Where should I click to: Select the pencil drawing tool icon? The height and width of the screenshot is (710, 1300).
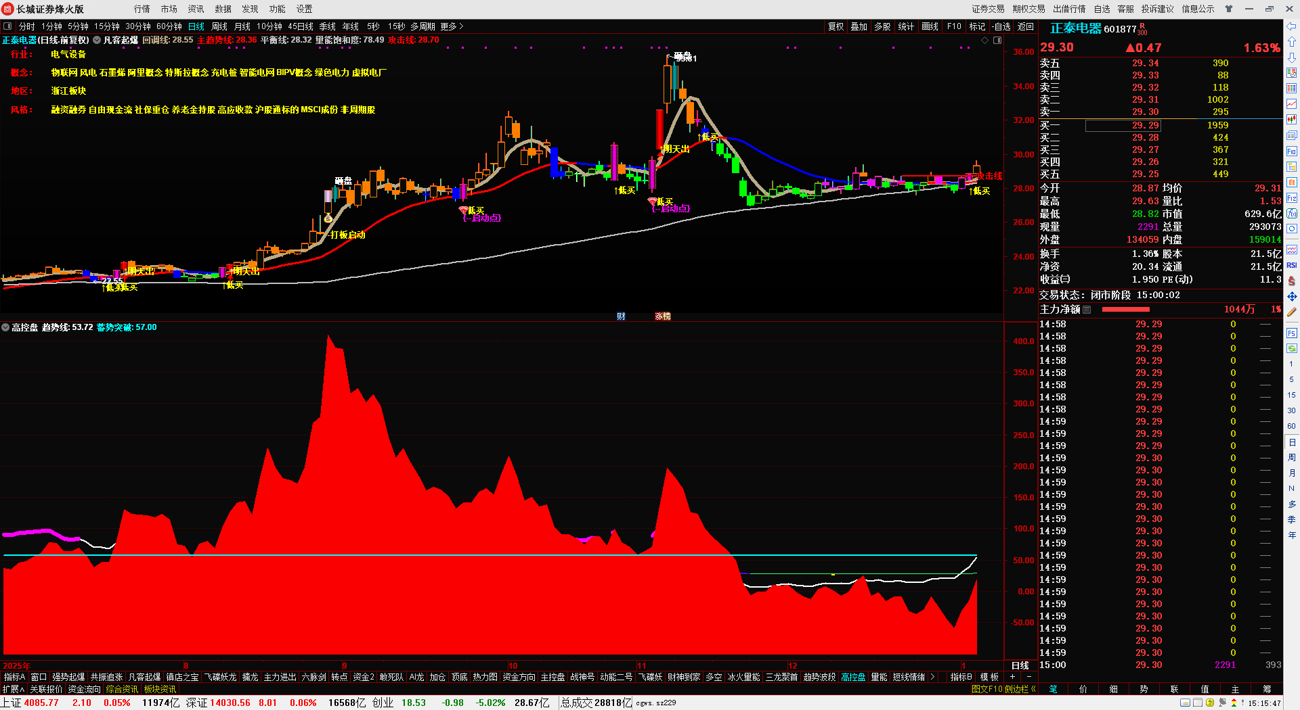coord(1292,312)
